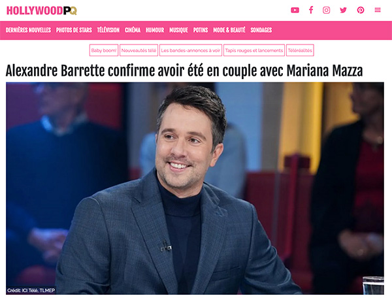Go to HollywoodPQ home via logo
This screenshot has height=300, width=392.
[x=42, y=10]
